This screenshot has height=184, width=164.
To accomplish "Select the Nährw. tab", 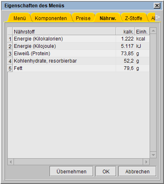I will (x=108, y=18).
